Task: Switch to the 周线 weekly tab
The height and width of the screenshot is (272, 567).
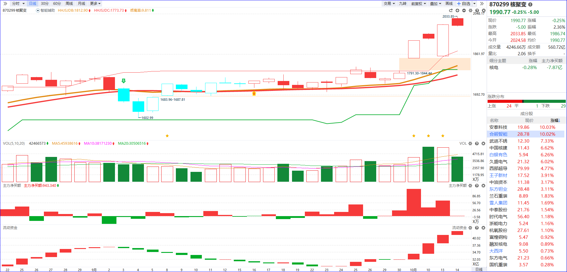Action: (69, 4)
